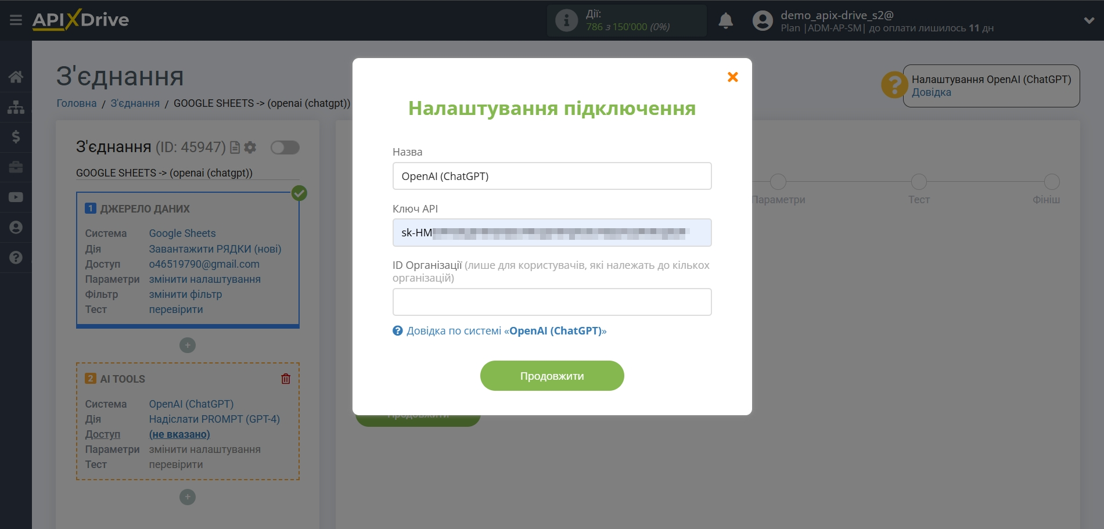Viewport: 1104px width, 529px height.
Task: Toggle the connection enable switch
Action: (285, 147)
